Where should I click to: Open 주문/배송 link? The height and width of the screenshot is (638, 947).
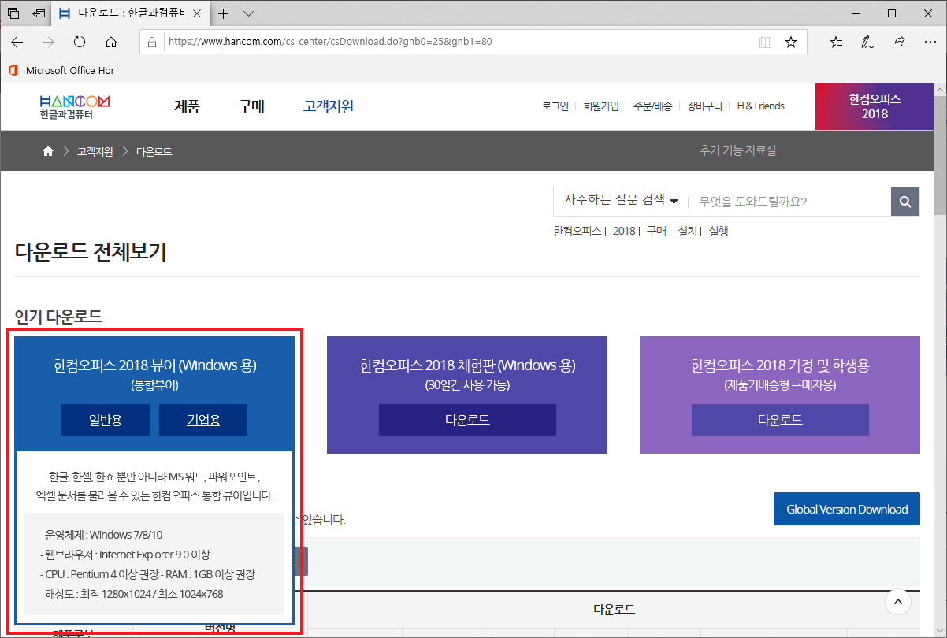(653, 106)
